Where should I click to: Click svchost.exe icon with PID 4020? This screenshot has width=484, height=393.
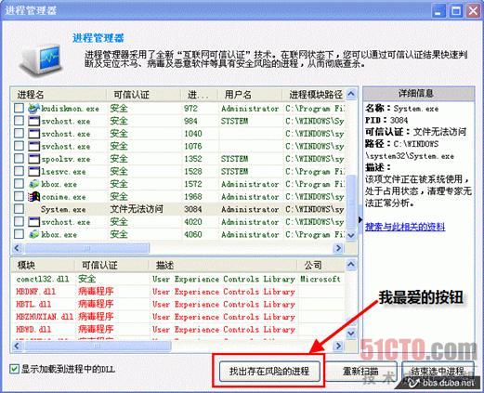click(x=33, y=222)
